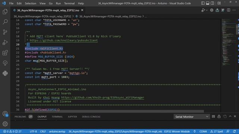This screenshot has height=134, width=239.
Task: Open the Accounts menu icon
Action: click(5, 114)
